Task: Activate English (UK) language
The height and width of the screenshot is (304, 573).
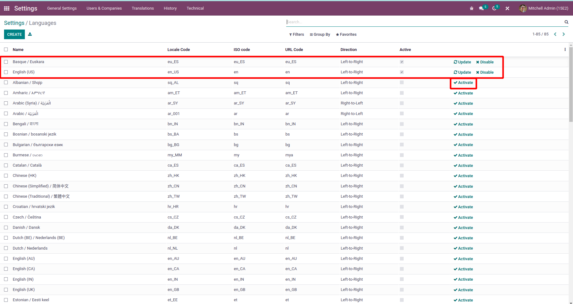Action: pyautogui.click(x=463, y=290)
